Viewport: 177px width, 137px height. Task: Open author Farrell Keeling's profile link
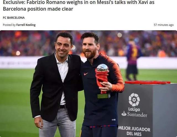point(26,25)
